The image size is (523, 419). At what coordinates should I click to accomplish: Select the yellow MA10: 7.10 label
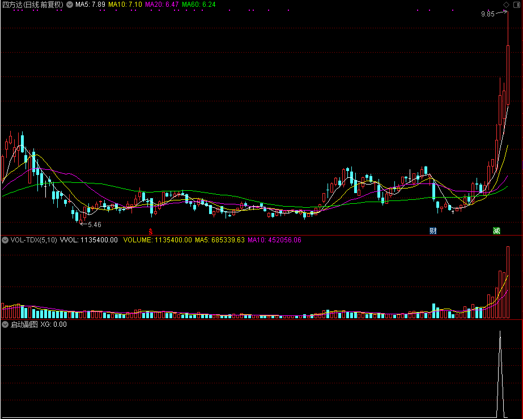[125, 5]
